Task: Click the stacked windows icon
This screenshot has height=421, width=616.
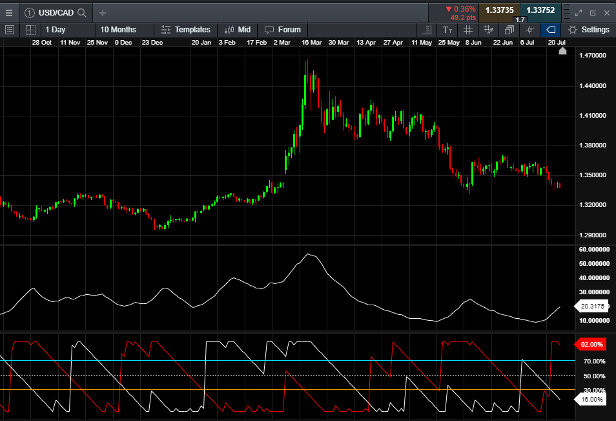Action: pyautogui.click(x=509, y=30)
